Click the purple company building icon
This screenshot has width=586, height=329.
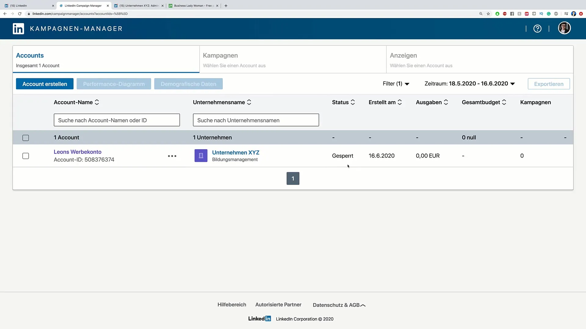(201, 156)
